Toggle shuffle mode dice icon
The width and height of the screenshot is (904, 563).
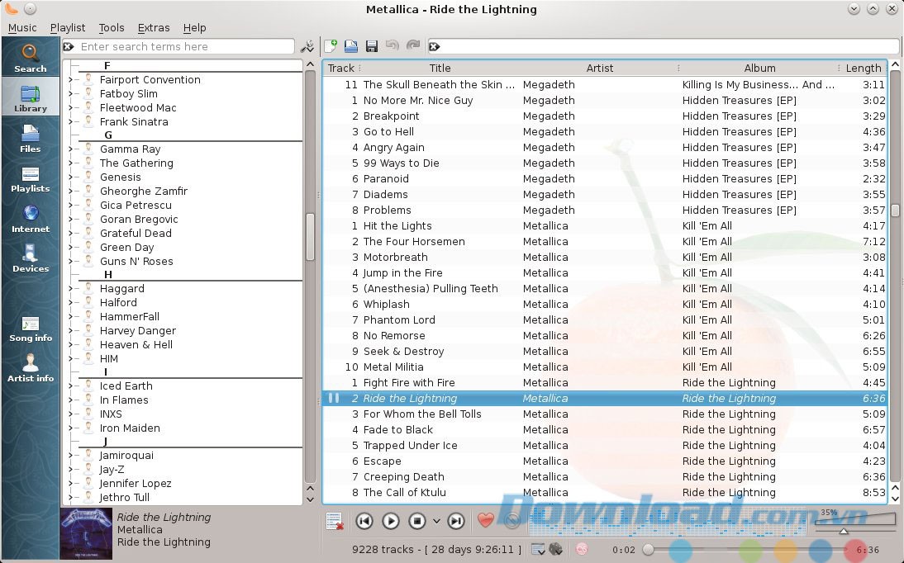[556, 549]
